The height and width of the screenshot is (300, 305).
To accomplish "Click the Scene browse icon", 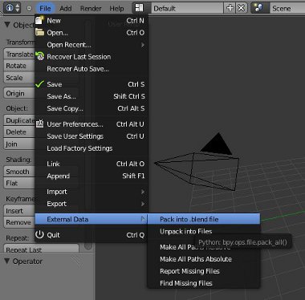I will click(258, 8).
